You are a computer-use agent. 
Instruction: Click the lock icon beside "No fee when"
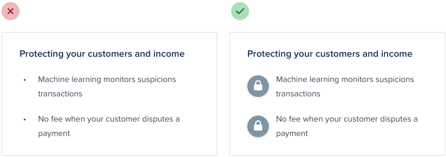258,126
